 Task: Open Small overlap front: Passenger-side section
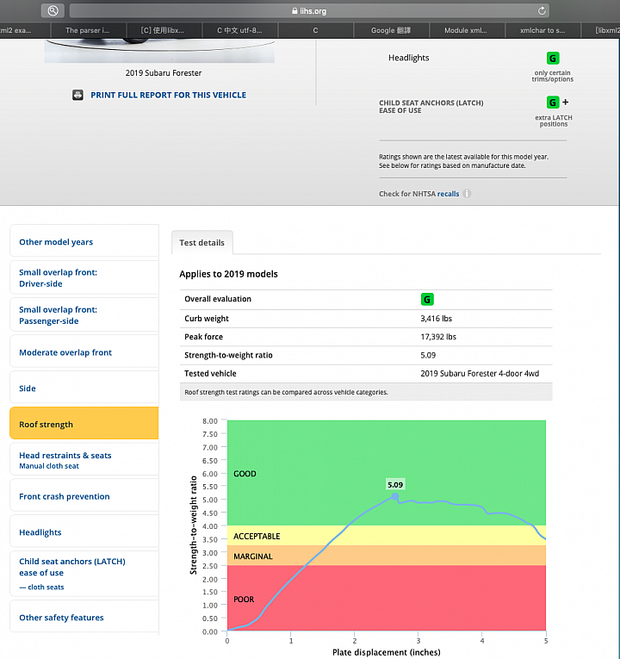[x=84, y=315]
